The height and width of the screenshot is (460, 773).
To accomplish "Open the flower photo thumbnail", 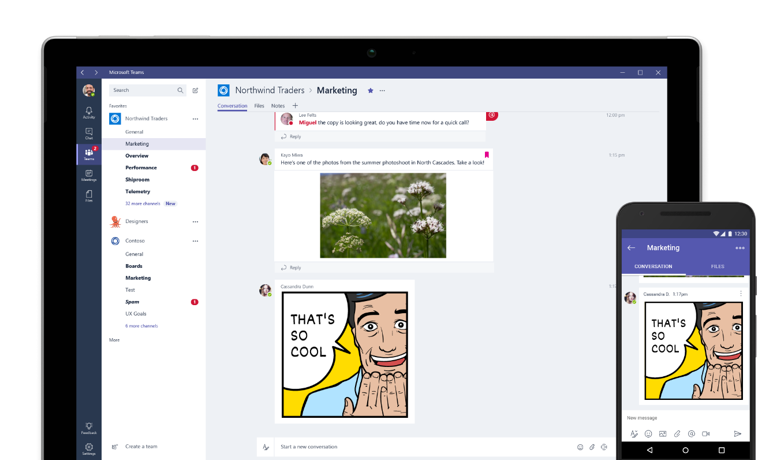I will point(383,216).
